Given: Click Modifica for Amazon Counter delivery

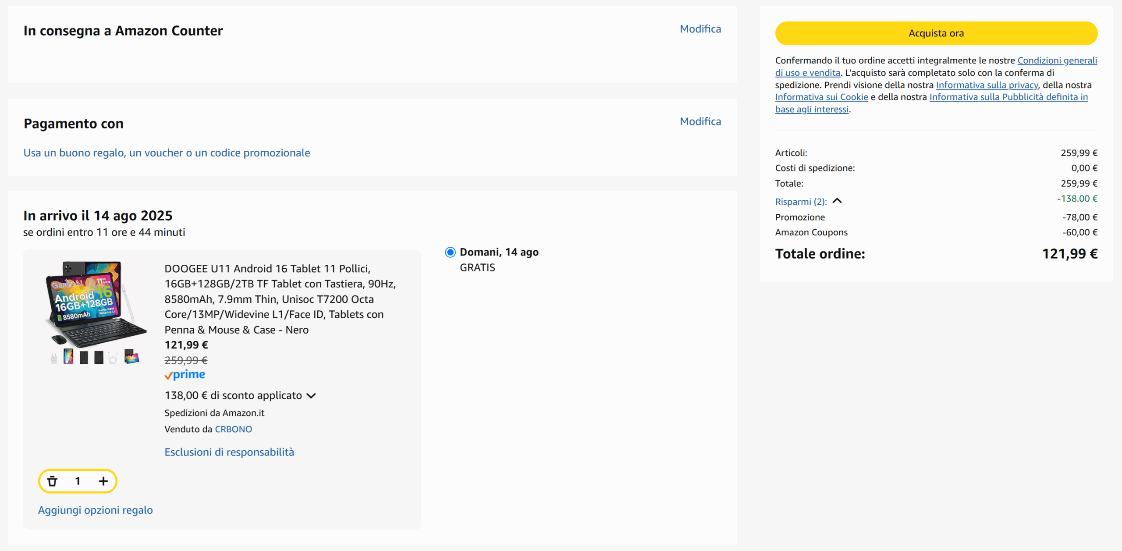Looking at the screenshot, I should tap(700, 29).
